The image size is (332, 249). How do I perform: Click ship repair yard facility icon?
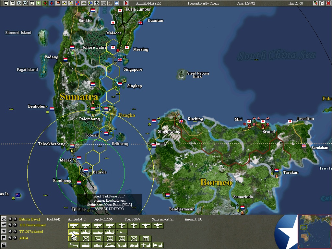pos(110,245)
